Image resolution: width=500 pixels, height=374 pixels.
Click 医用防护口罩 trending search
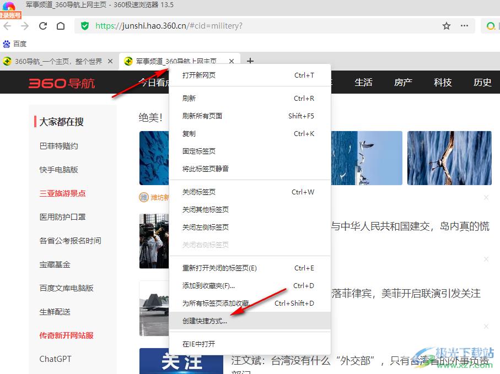(x=62, y=217)
